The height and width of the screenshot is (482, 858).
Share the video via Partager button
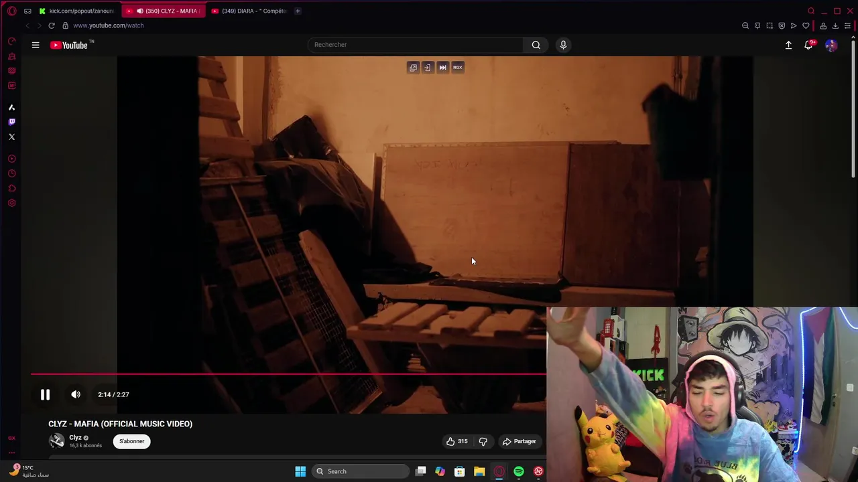[x=519, y=441]
